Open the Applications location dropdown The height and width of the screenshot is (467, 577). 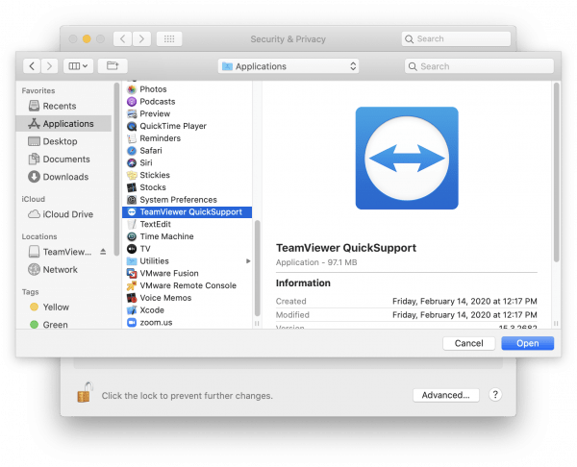tap(288, 66)
